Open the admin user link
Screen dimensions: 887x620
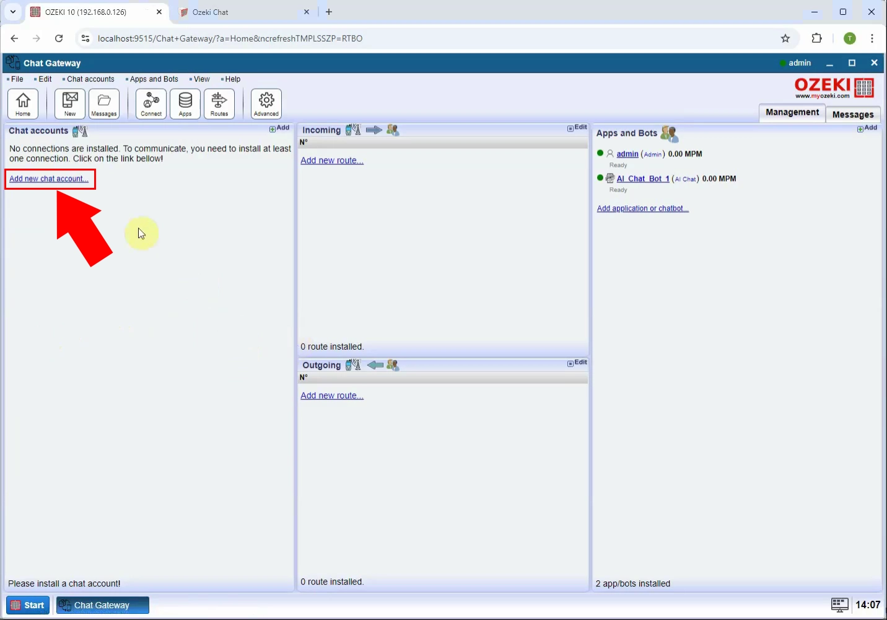point(627,154)
